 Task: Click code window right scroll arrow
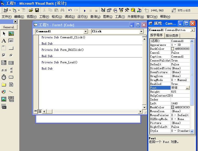pyautogui.click(x=140, y=111)
